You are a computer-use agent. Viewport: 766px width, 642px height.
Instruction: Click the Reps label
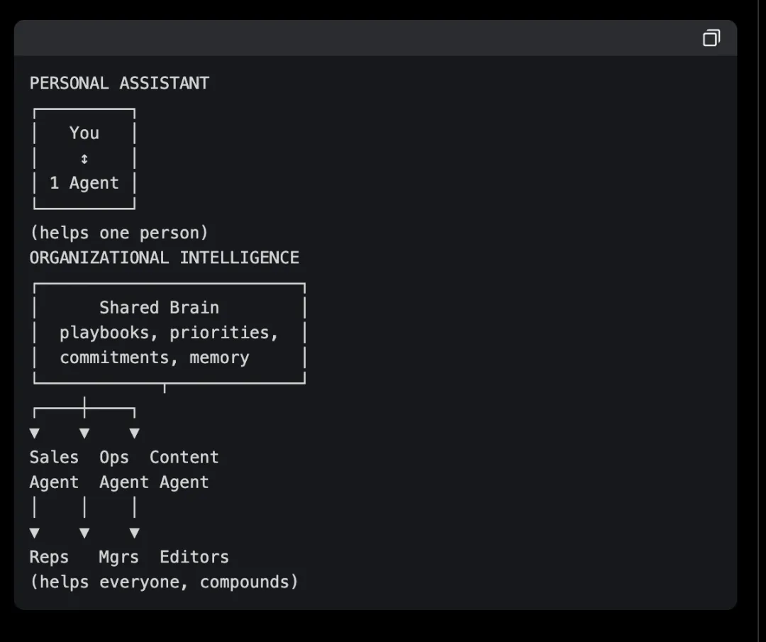49,558
